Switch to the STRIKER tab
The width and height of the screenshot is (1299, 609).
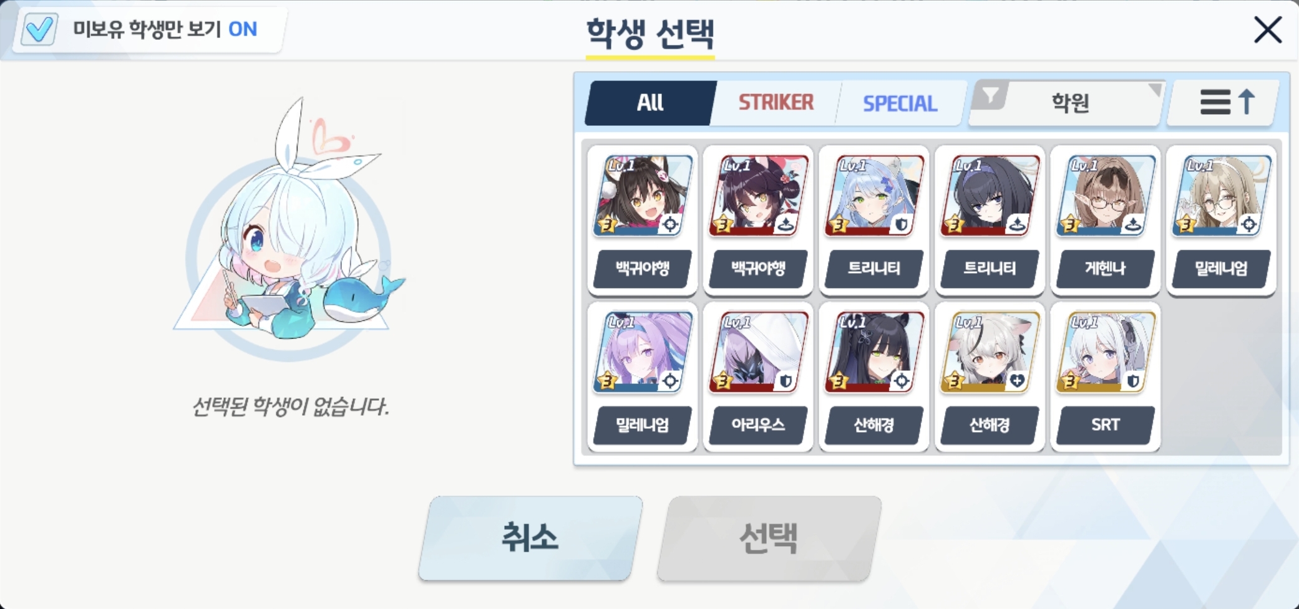tap(776, 103)
